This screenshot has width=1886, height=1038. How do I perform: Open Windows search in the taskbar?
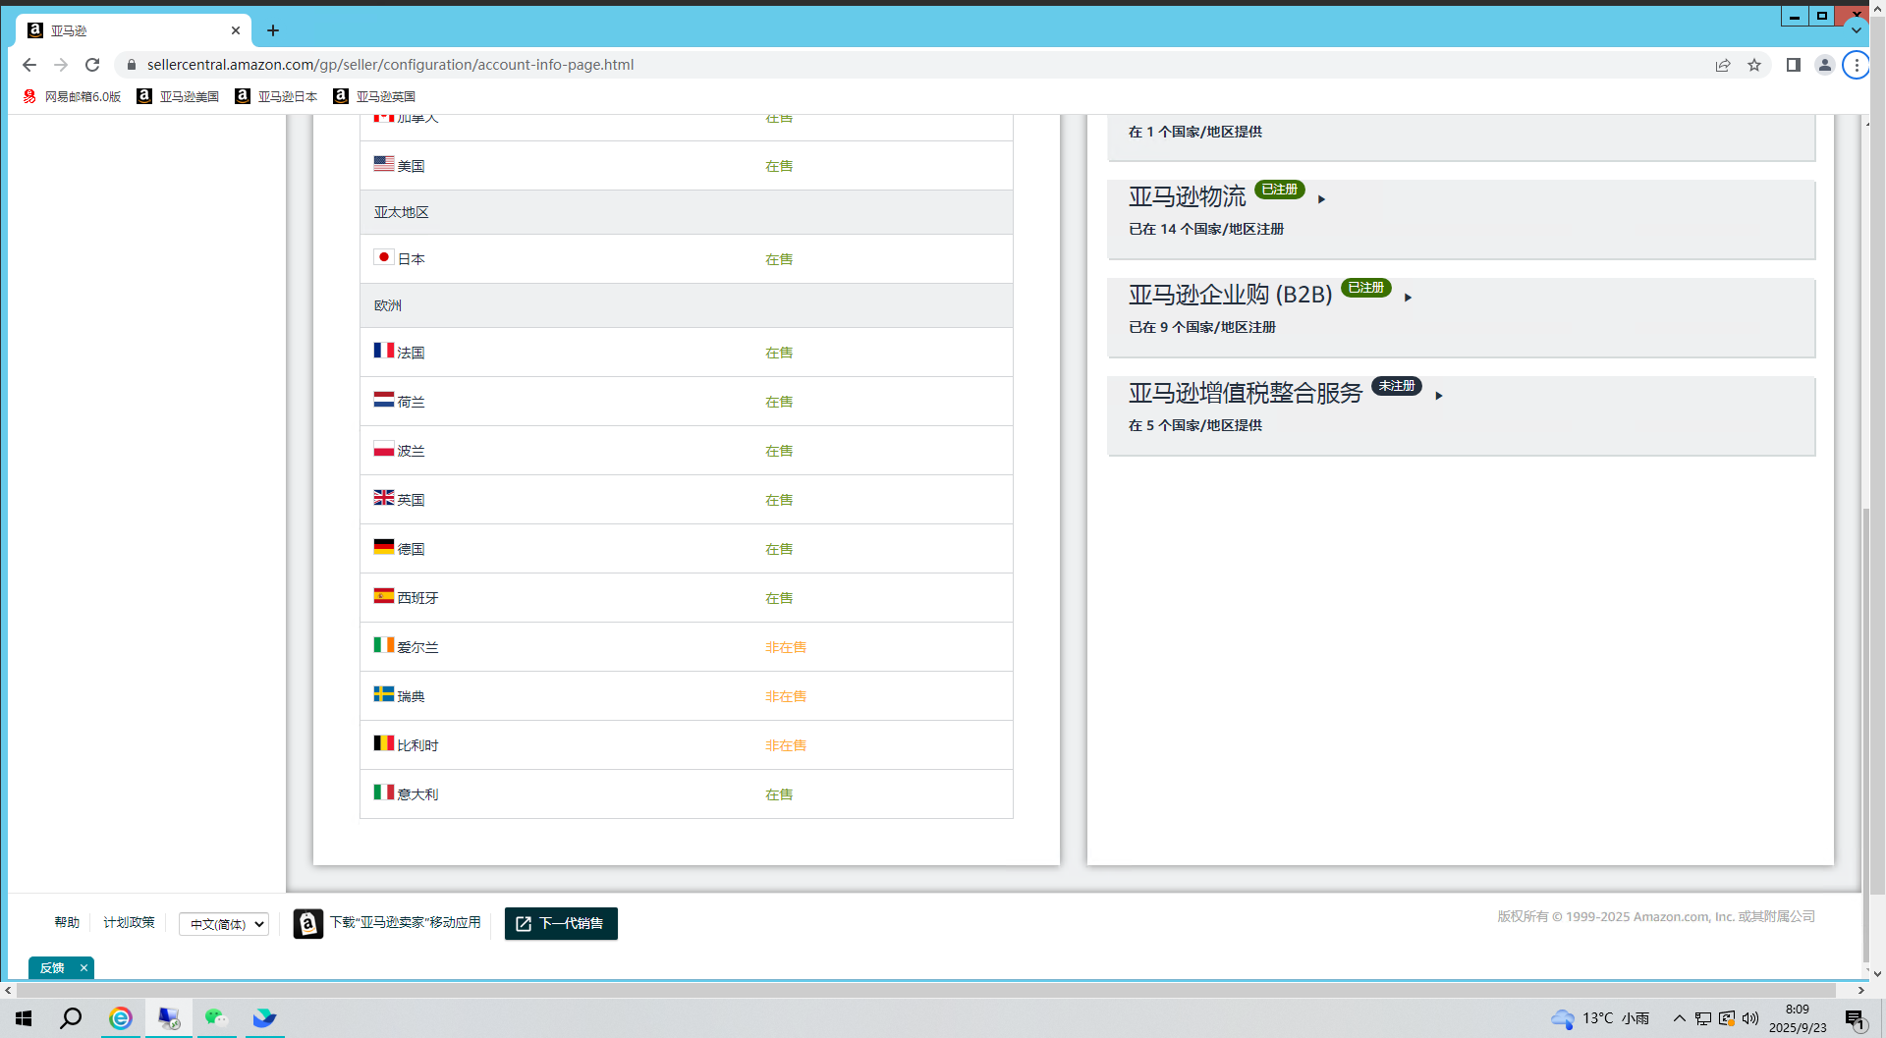pyautogui.click(x=71, y=1018)
